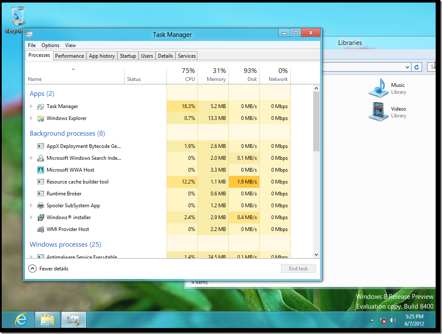This screenshot has height=334, width=442.
Task: Expand the Windows Explorer app row
Action: click(x=31, y=118)
